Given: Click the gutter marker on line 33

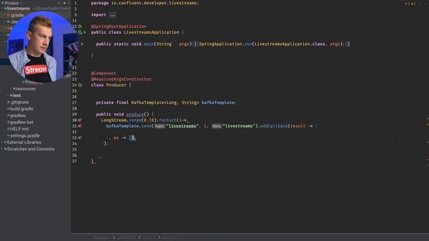Looking at the screenshot, I should (80, 138).
